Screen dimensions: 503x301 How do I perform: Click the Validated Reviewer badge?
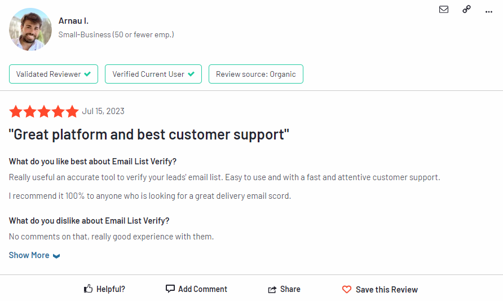(x=54, y=74)
